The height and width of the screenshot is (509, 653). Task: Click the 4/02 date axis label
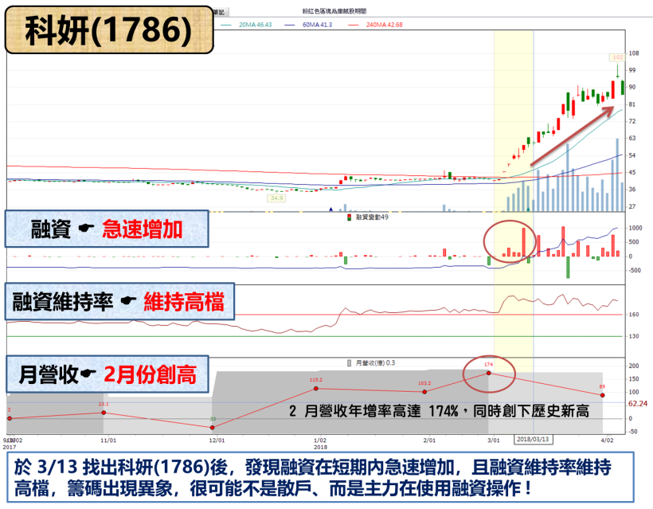pos(607,440)
